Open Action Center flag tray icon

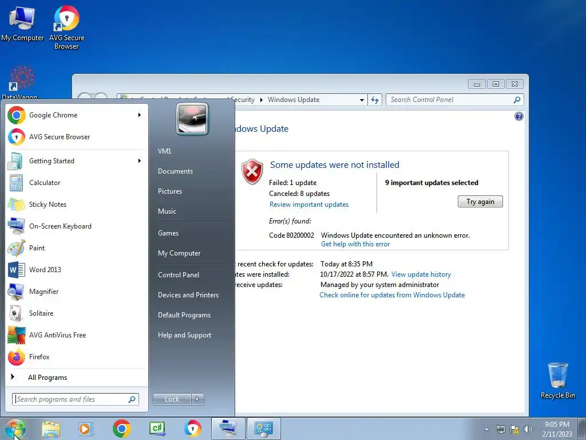pyautogui.click(x=514, y=429)
